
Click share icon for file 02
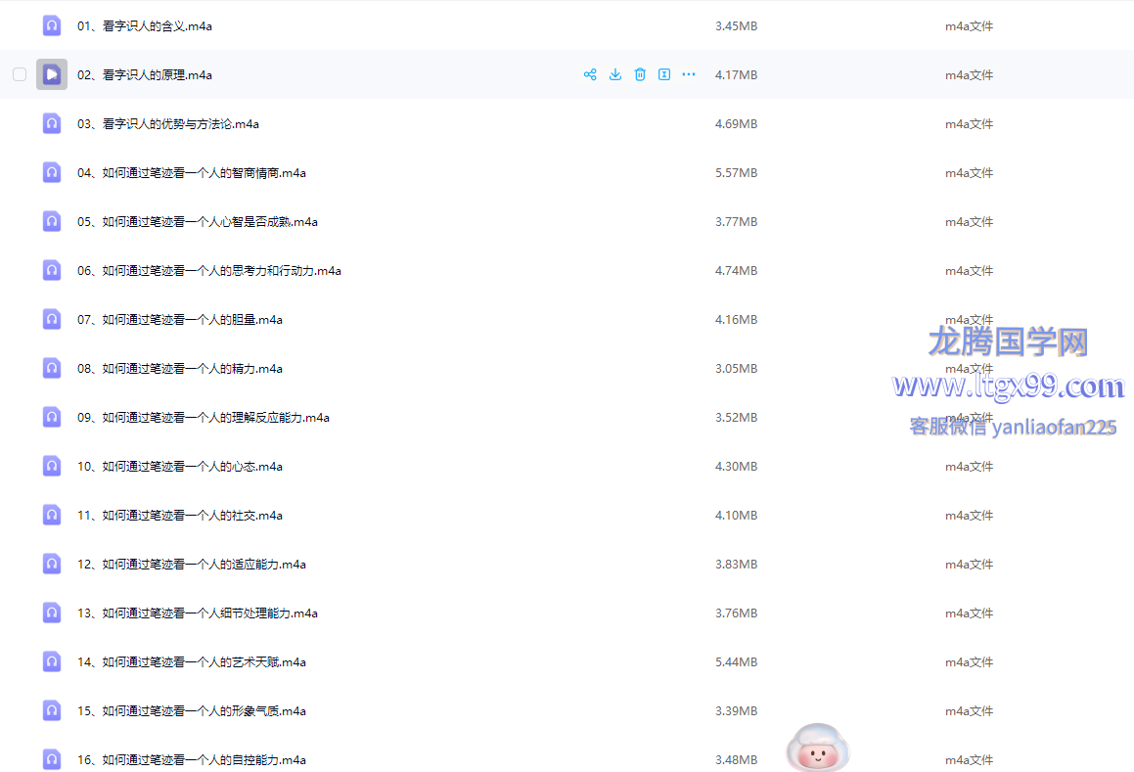pos(590,74)
